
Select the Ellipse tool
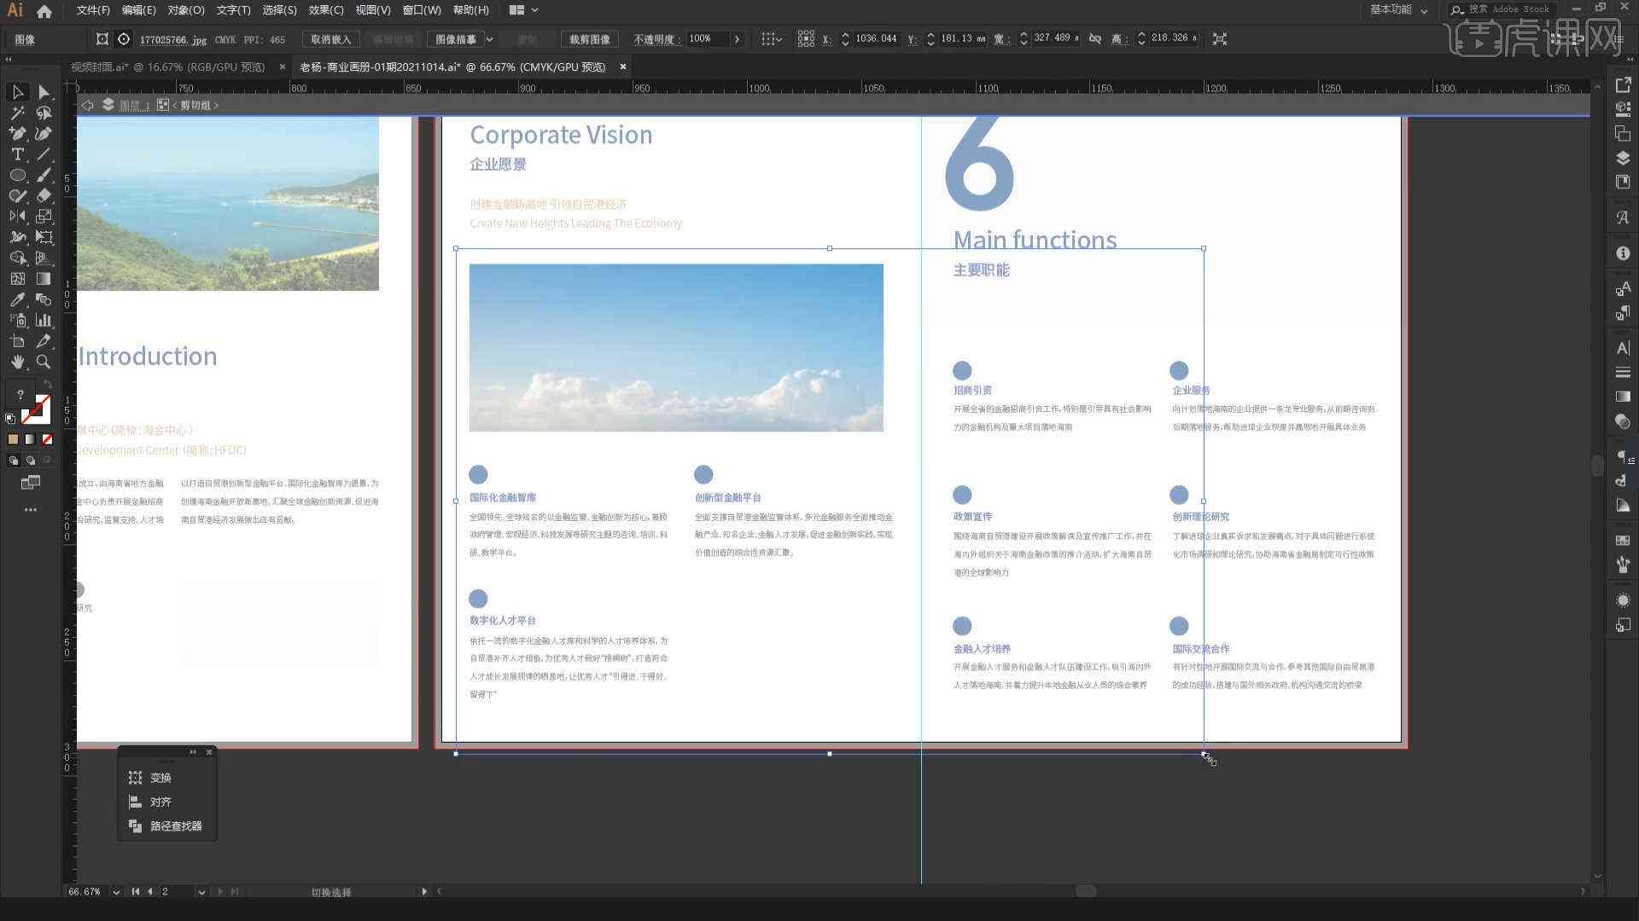pos(17,175)
